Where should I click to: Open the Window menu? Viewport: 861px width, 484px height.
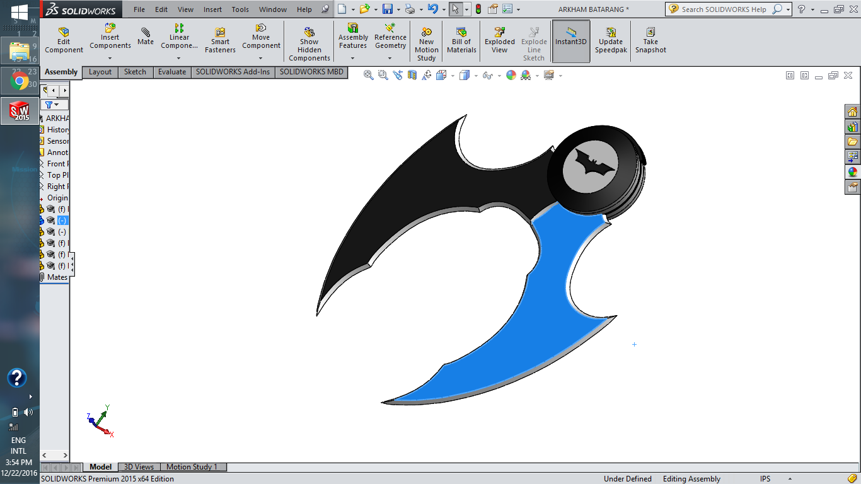273,9
